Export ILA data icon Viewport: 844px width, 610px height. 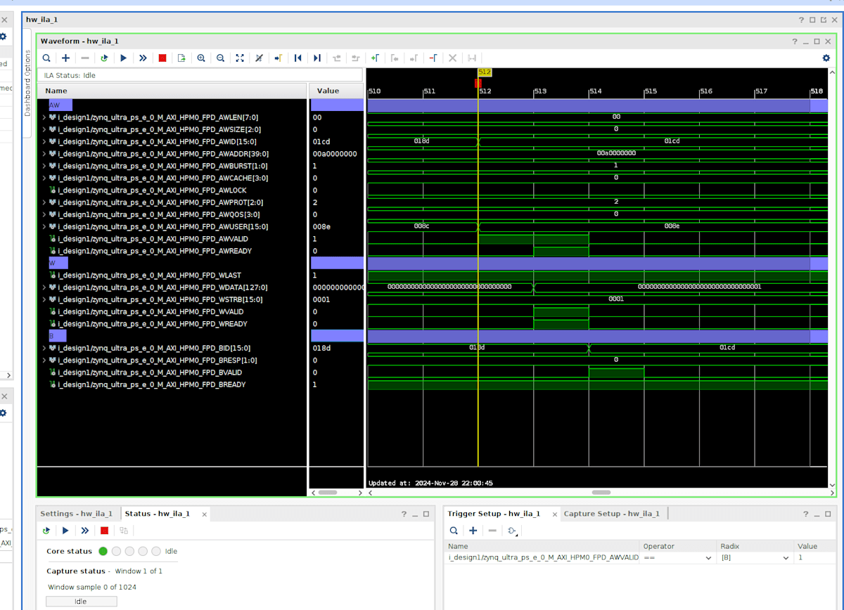coord(181,58)
